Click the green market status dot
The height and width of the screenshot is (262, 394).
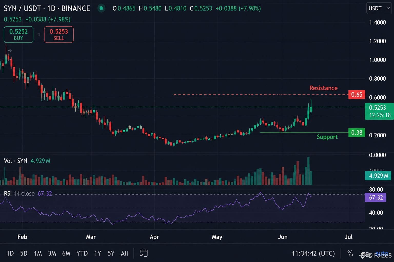pos(101,8)
